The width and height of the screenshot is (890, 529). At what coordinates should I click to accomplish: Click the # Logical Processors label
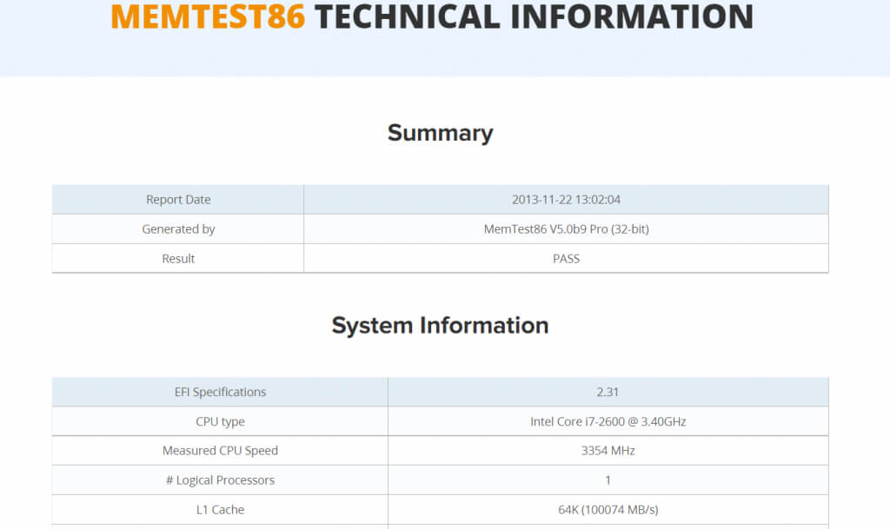click(x=220, y=479)
